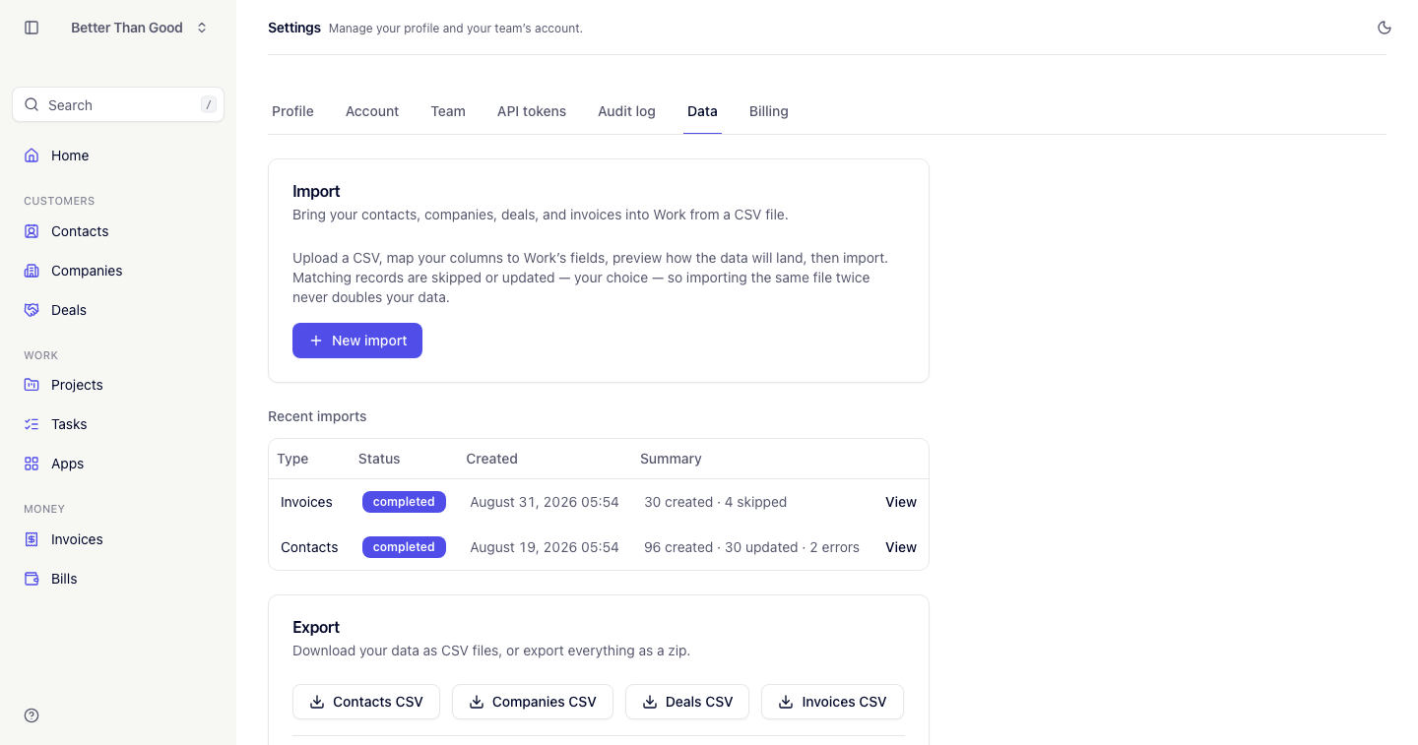Go to Bills in the sidebar
The image size is (1418, 745).
[x=118, y=579]
